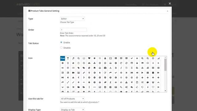Open the Use this tab for dropdown
The height and width of the screenshot is (111, 197).
(x=72, y=99)
